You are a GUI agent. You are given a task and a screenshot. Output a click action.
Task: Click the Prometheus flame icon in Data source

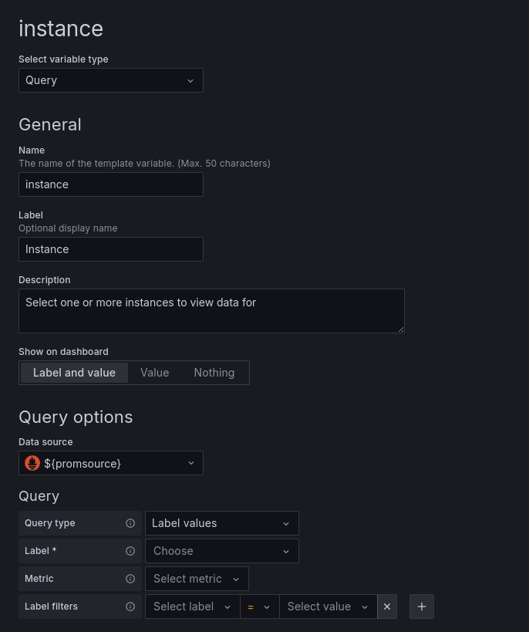(31, 463)
